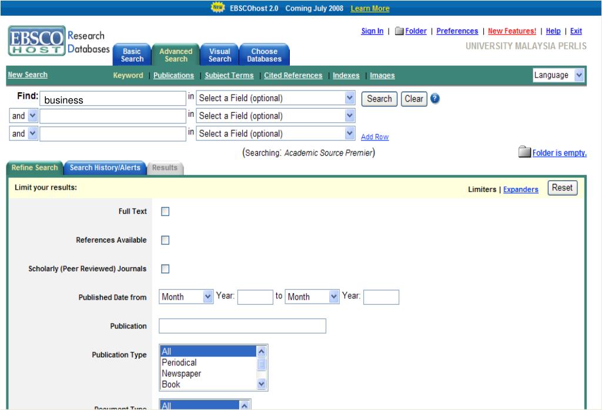Check Scholarly (Peer Reviewed) Journals box
This screenshot has height=410, width=602.
[165, 269]
